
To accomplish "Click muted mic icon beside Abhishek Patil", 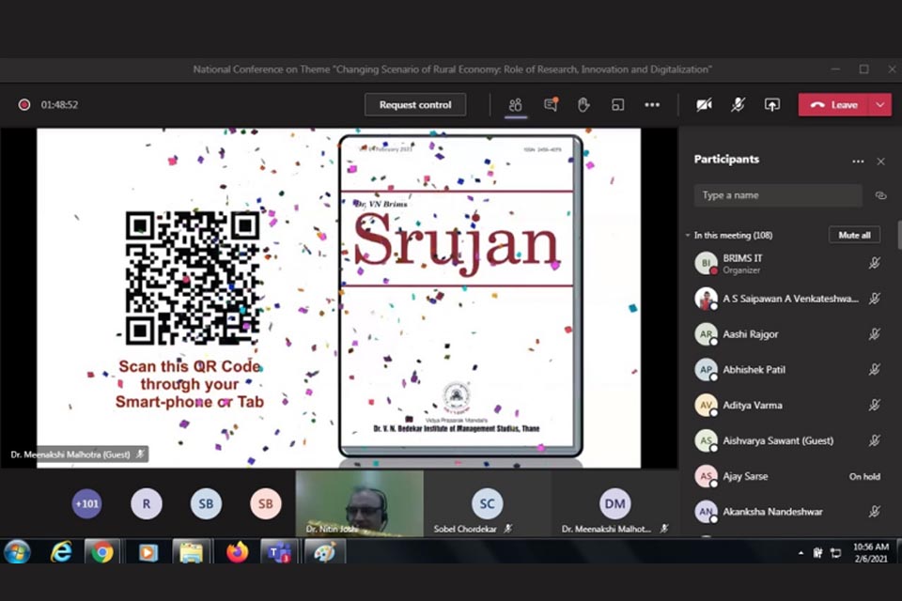I will click(875, 370).
